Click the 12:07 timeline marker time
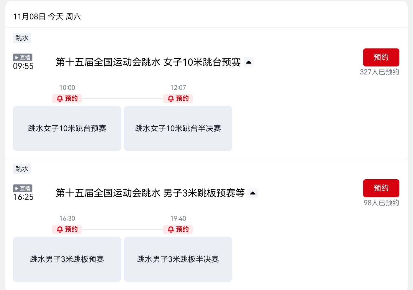The height and width of the screenshot is (290, 413). point(178,88)
